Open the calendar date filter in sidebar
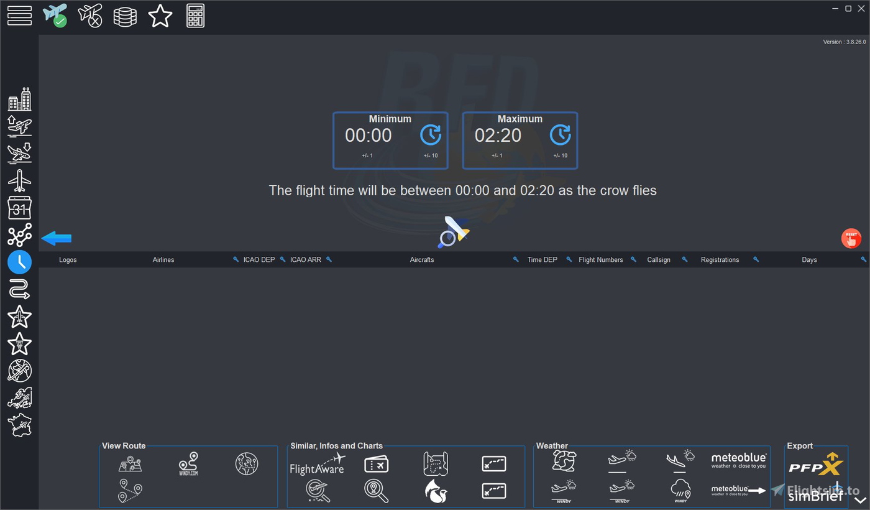The height and width of the screenshot is (510, 870). [x=19, y=207]
